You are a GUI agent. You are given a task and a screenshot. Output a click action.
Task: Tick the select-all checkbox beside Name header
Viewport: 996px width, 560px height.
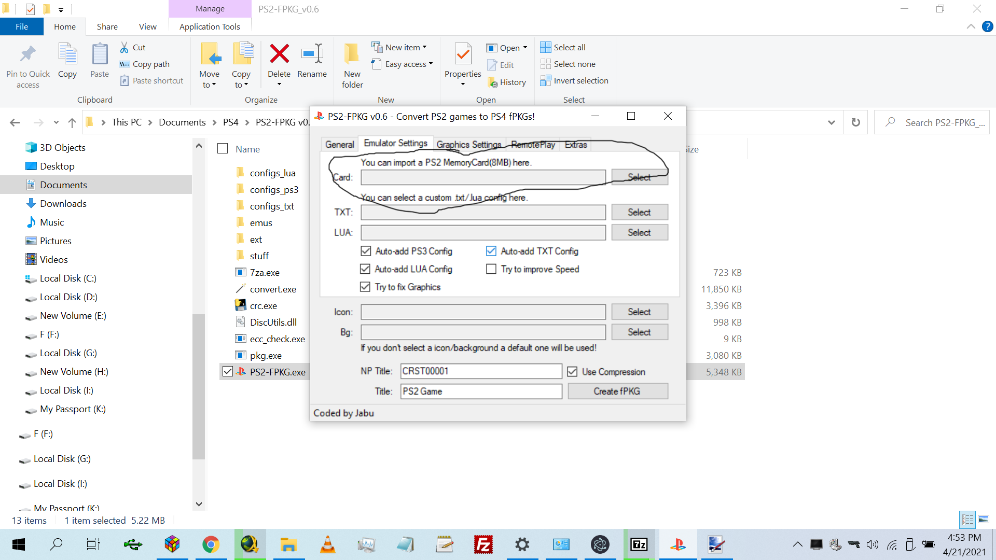tap(223, 149)
